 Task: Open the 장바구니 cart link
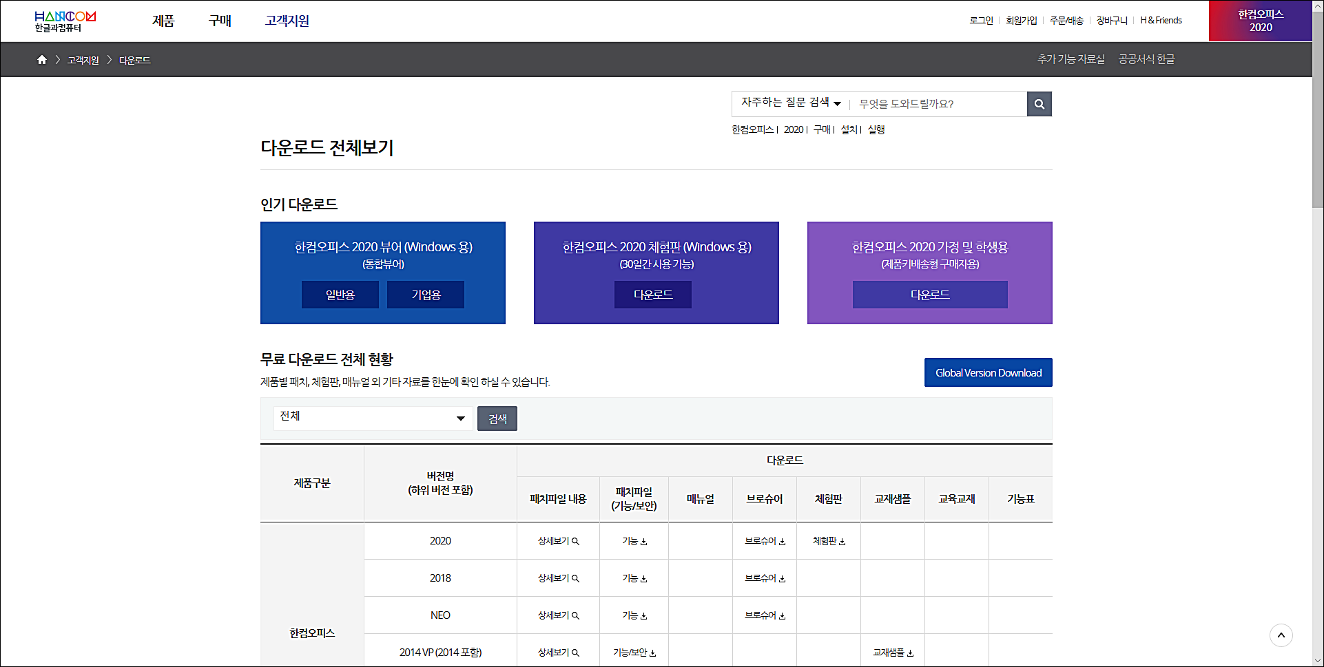[1112, 21]
